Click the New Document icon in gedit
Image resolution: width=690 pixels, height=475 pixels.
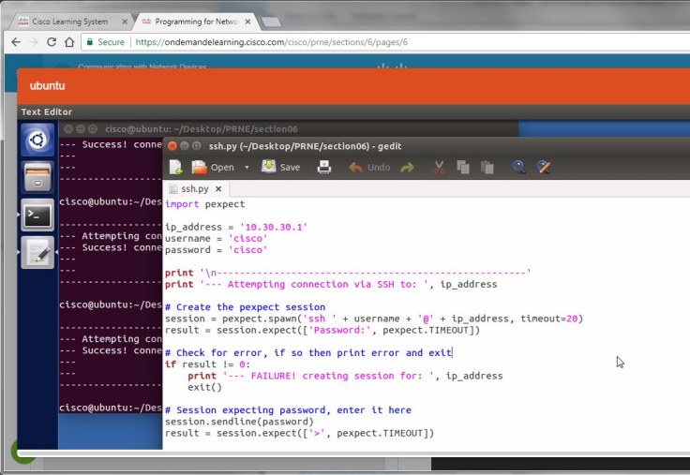[175, 168]
